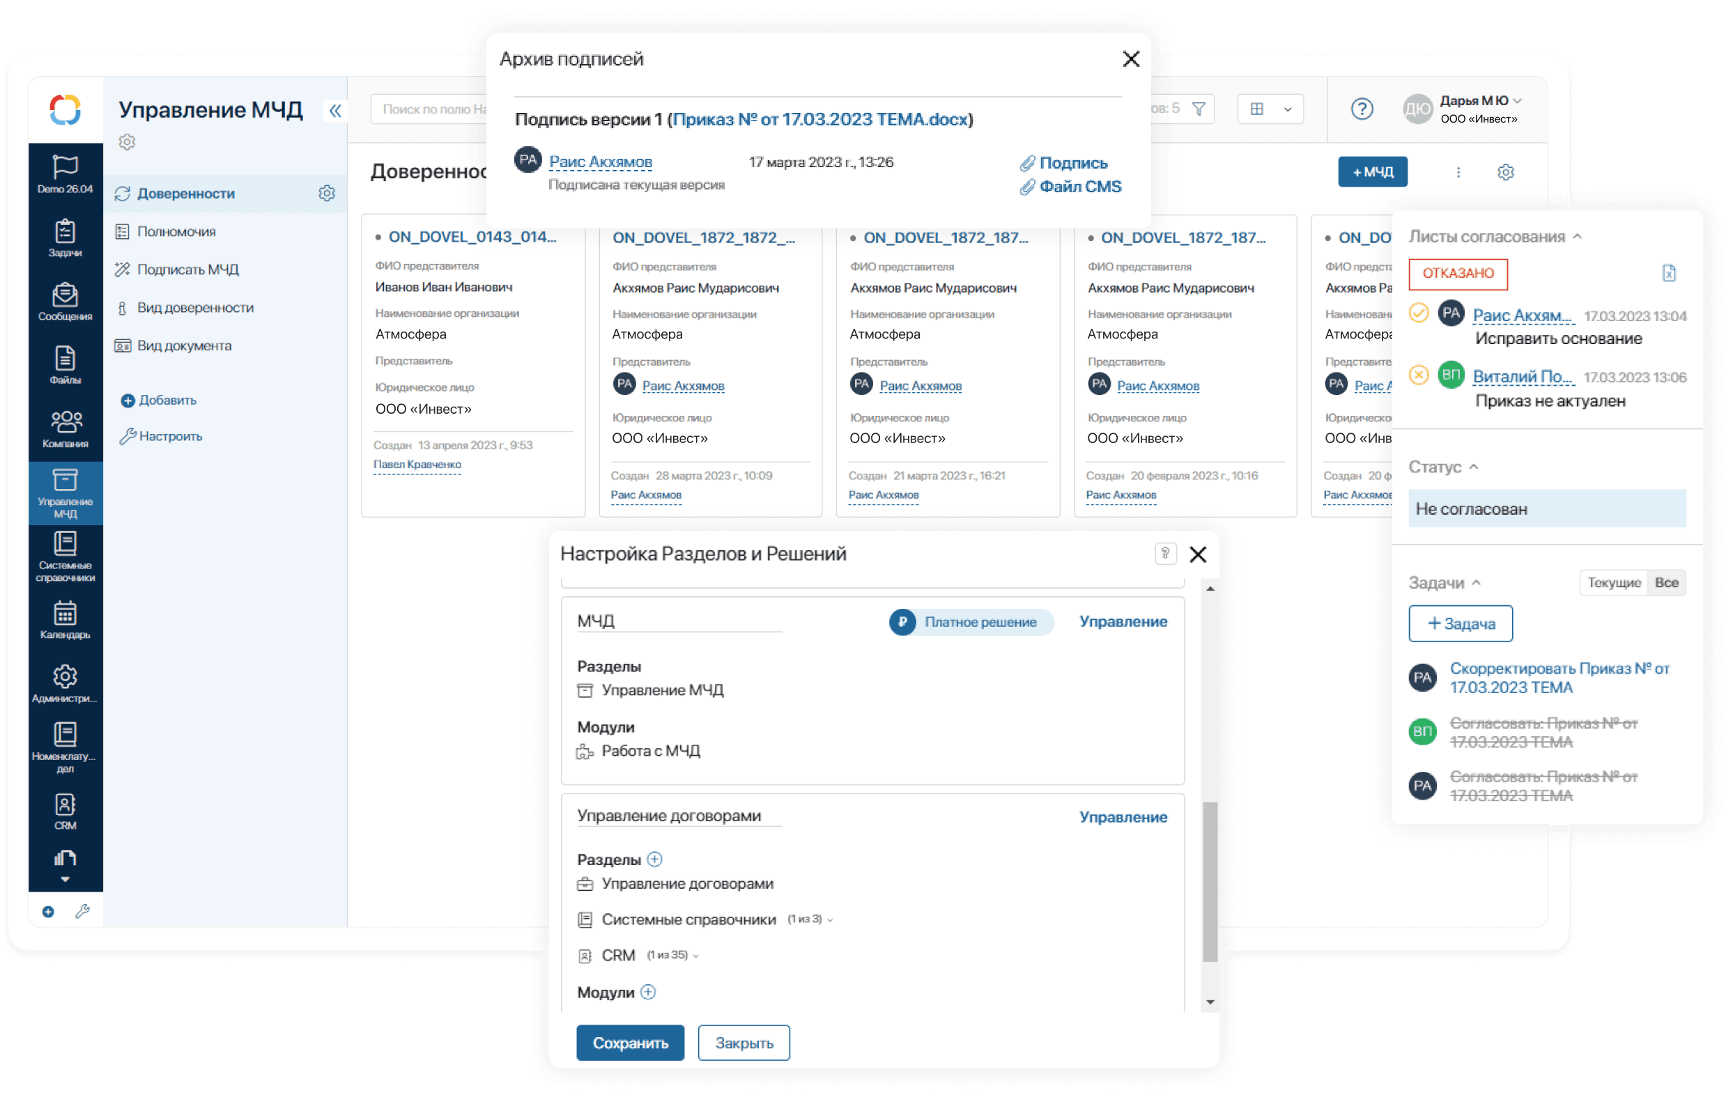Click the ELMA logo at top left
1733x1095 pixels.
[x=65, y=110]
